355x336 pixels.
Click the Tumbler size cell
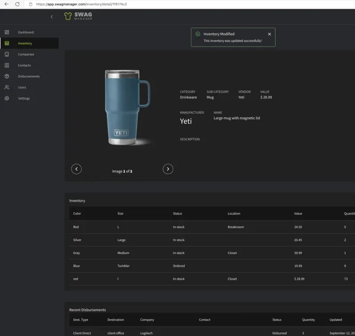click(x=123, y=266)
